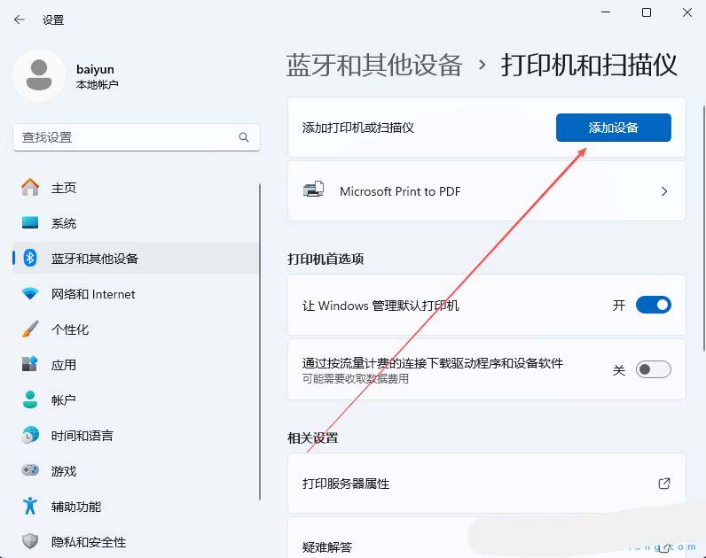Click the search magnifier icon
706x558 pixels.
coord(244,137)
